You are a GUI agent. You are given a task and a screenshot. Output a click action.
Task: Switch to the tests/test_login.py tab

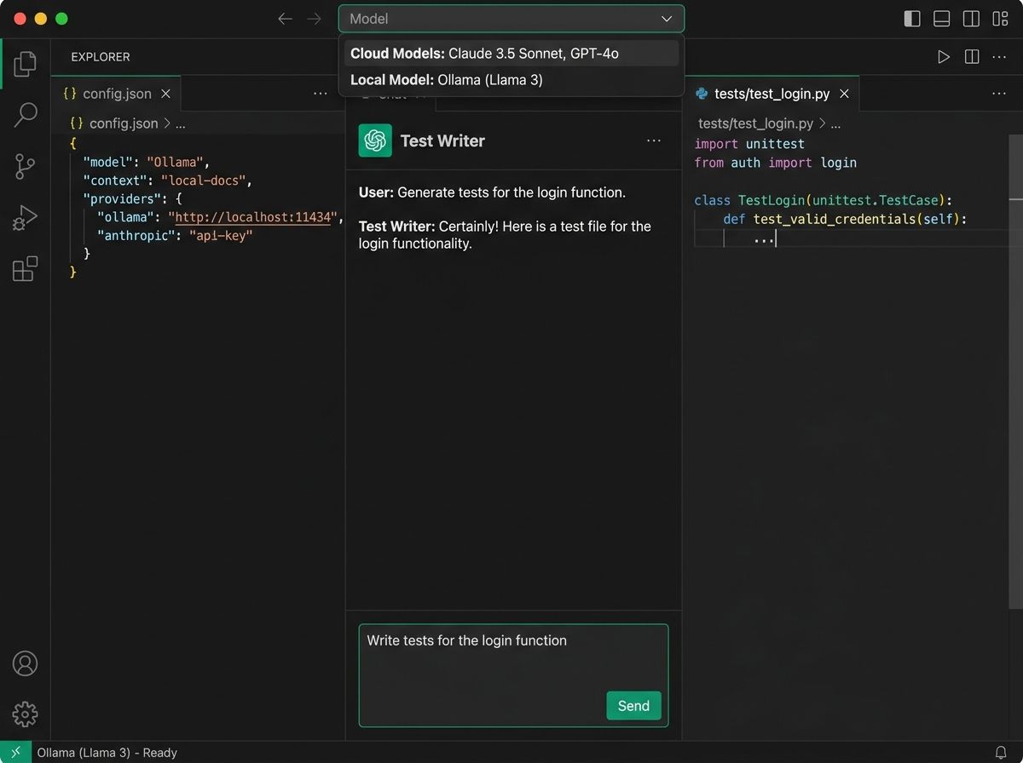click(772, 94)
